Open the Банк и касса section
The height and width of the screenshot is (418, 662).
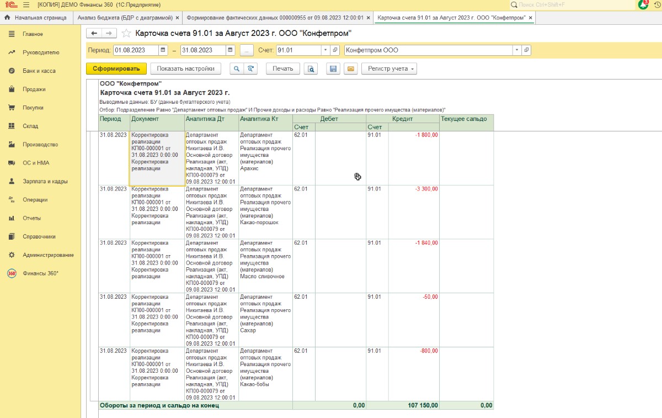[39, 71]
